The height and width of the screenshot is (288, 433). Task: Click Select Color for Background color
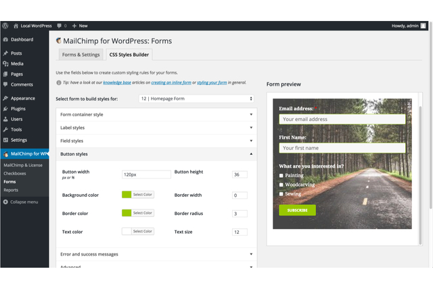143,195
